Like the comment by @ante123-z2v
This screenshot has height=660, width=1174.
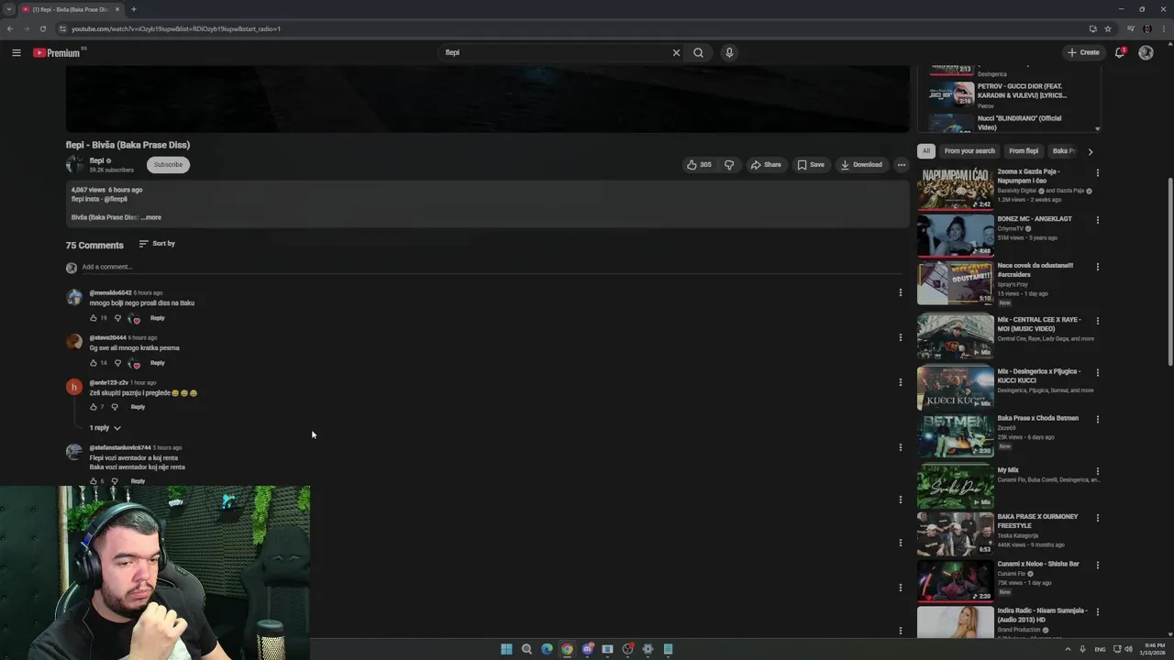(94, 407)
